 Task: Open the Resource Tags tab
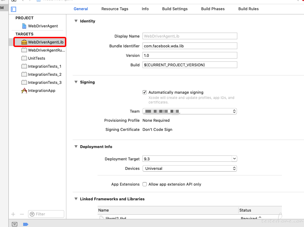115,9
